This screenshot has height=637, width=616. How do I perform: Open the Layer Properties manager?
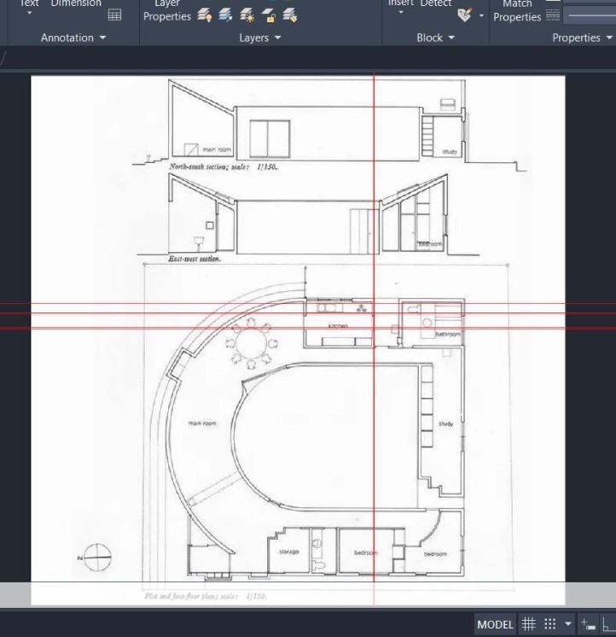[x=166, y=11]
